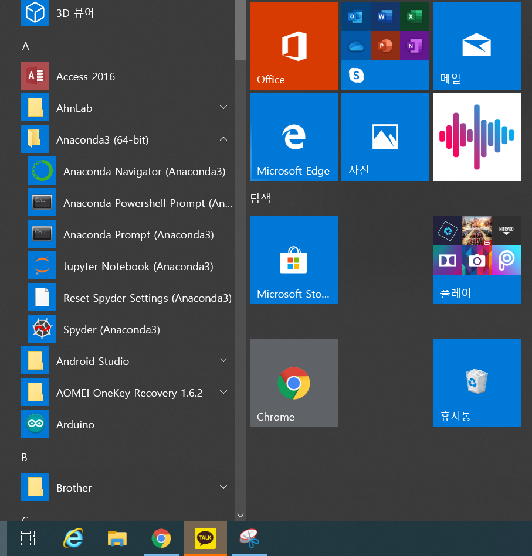The image size is (532, 556).
Task: Open the colorful sound-wave app tile
Action: pyautogui.click(x=477, y=137)
